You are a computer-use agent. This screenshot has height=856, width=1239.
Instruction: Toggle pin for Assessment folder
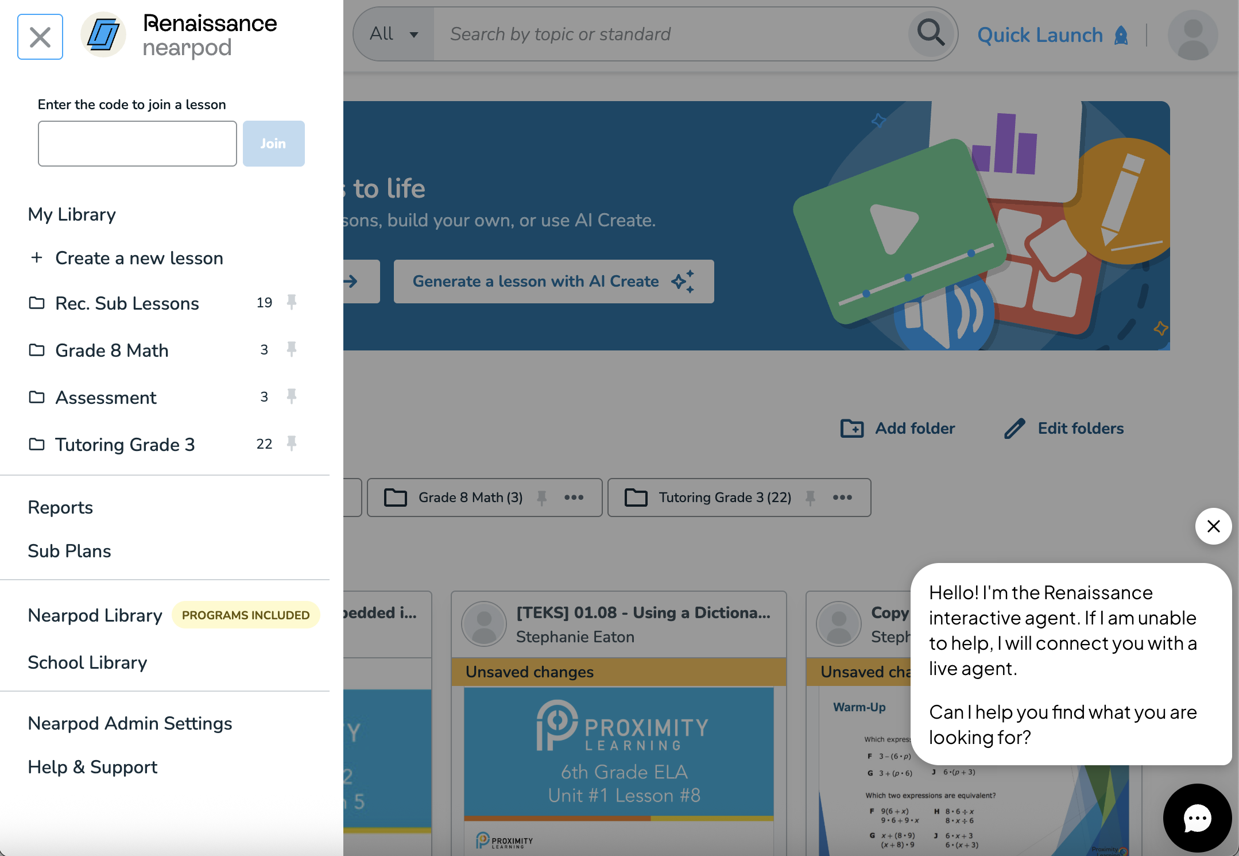(x=292, y=396)
